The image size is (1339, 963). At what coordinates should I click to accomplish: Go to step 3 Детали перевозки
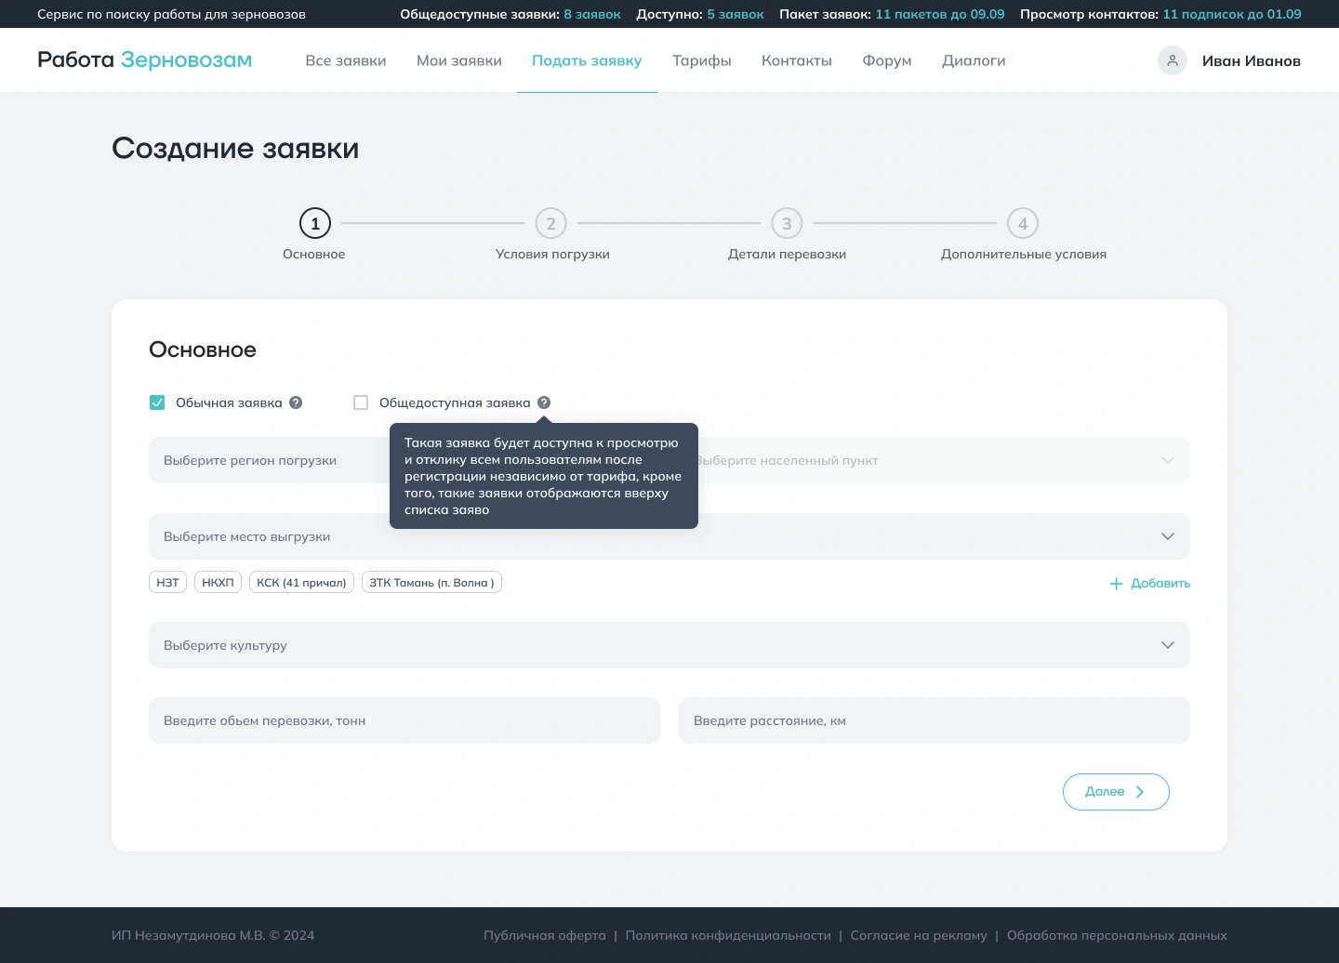click(787, 223)
